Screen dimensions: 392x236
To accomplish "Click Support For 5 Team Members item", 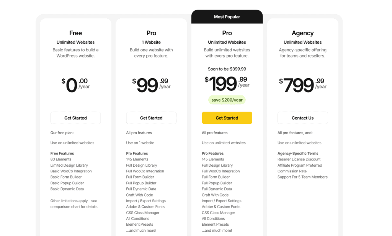I will (302, 177).
